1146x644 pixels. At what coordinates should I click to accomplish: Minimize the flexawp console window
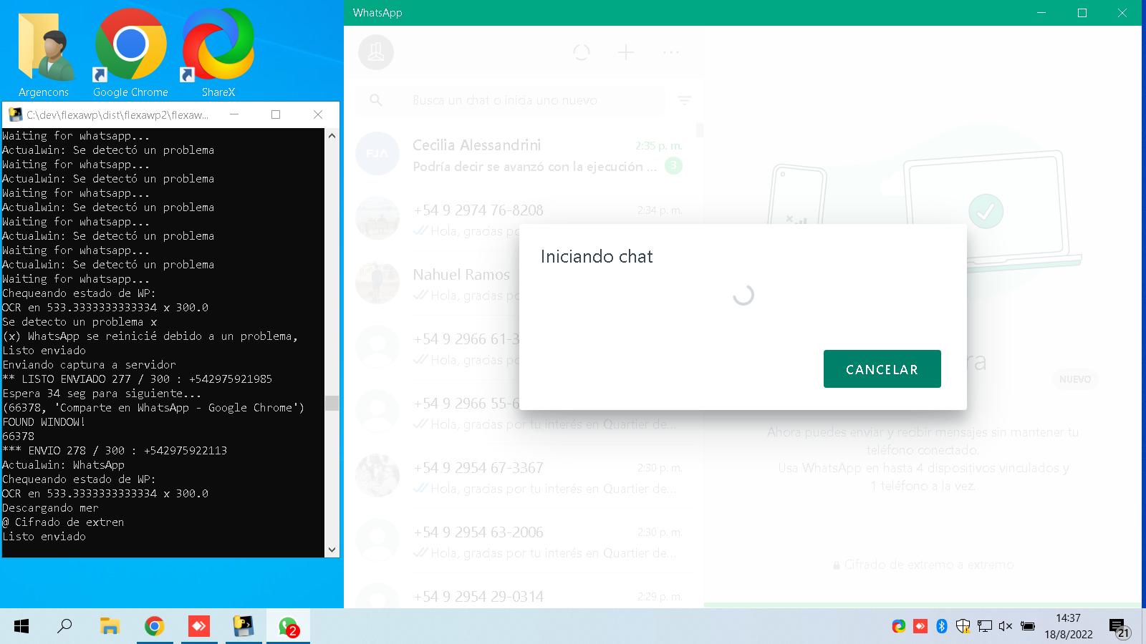pyautogui.click(x=234, y=114)
